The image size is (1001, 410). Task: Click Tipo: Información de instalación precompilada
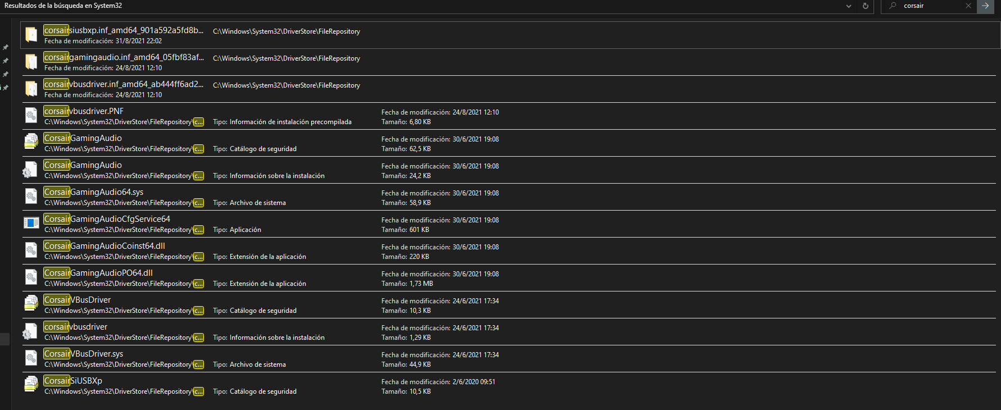coord(282,122)
